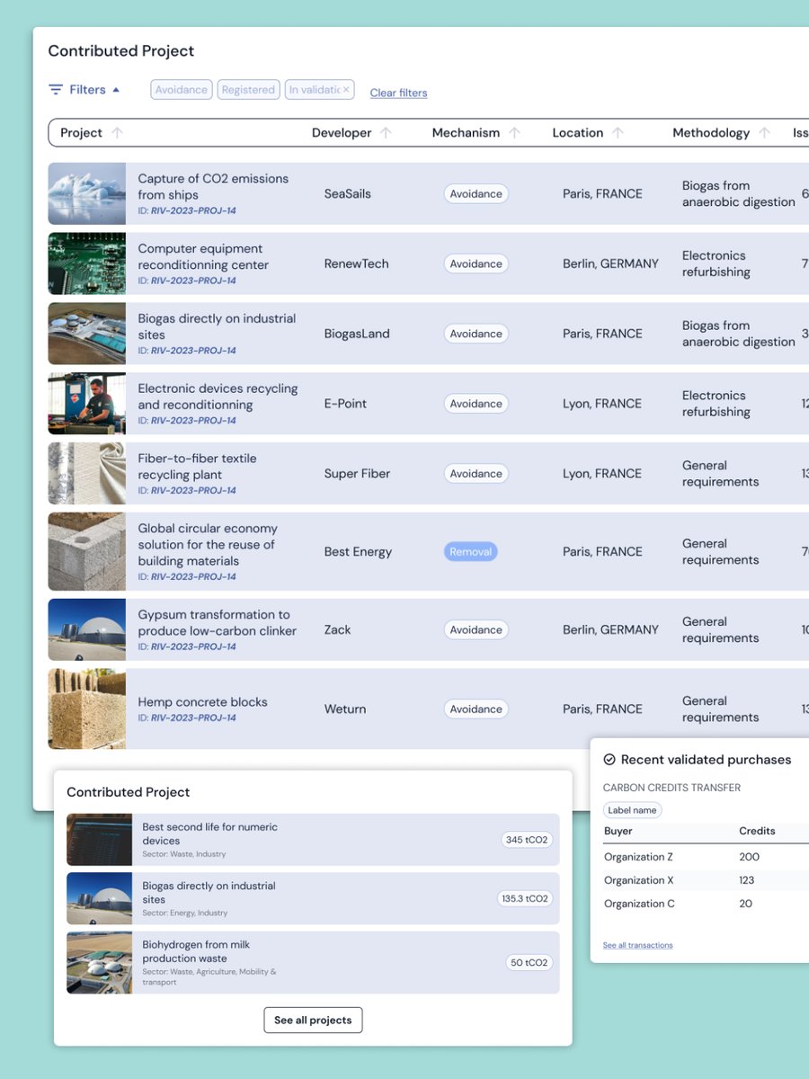
Task: Open the See all transactions link
Action: (637, 945)
